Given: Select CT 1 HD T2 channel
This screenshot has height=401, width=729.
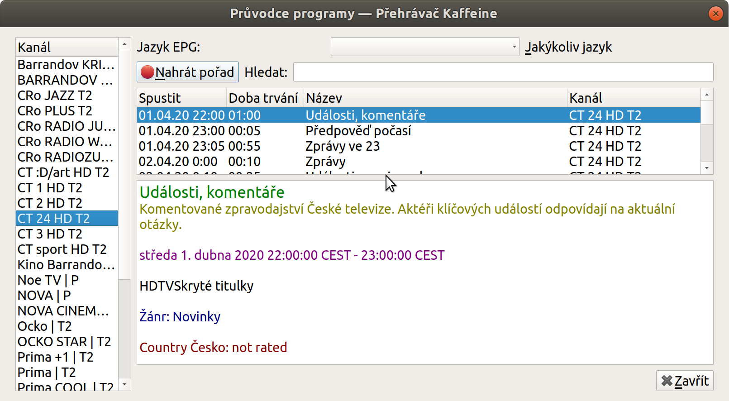Looking at the screenshot, I should [x=67, y=187].
